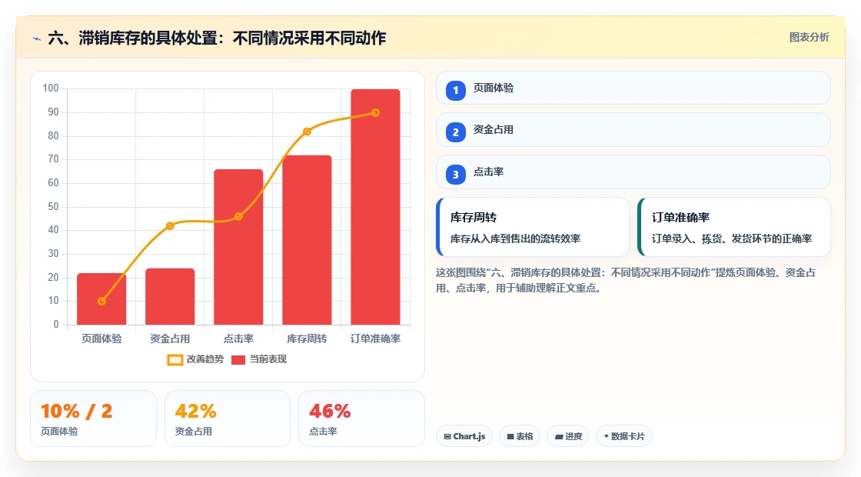Click the 库存周转 red bar
The image size is (861, 477).
pyautogui.click(x=307, y=239)
